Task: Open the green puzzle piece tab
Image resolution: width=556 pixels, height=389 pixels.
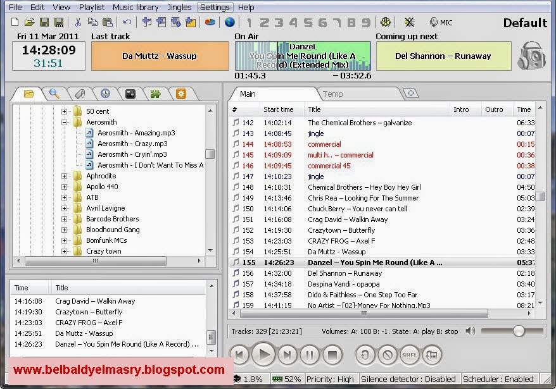Action: click(155, 94)
